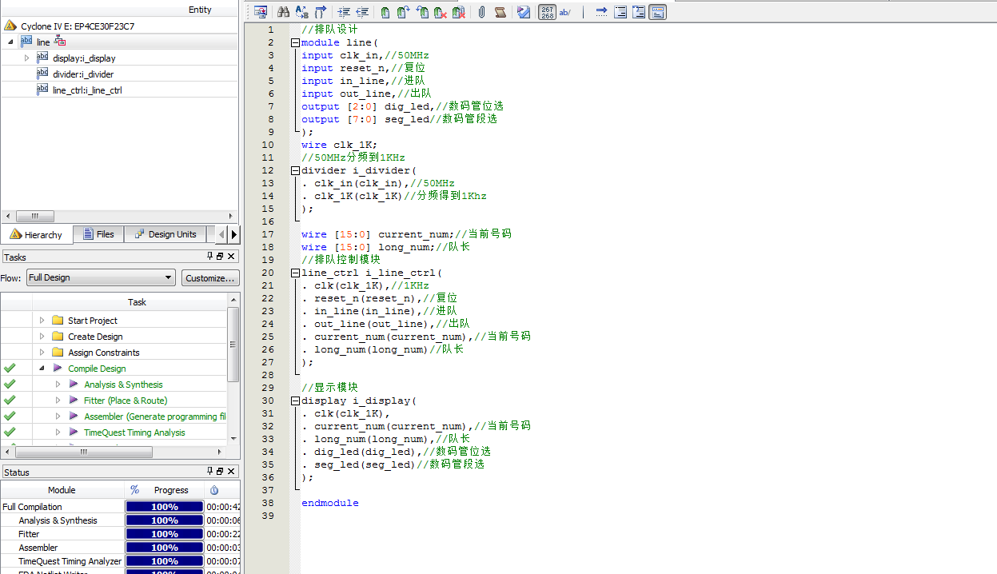997x574 pixels.
Task: Open the Flow 'Full Design' dropdown
Action: click(100, 277)
